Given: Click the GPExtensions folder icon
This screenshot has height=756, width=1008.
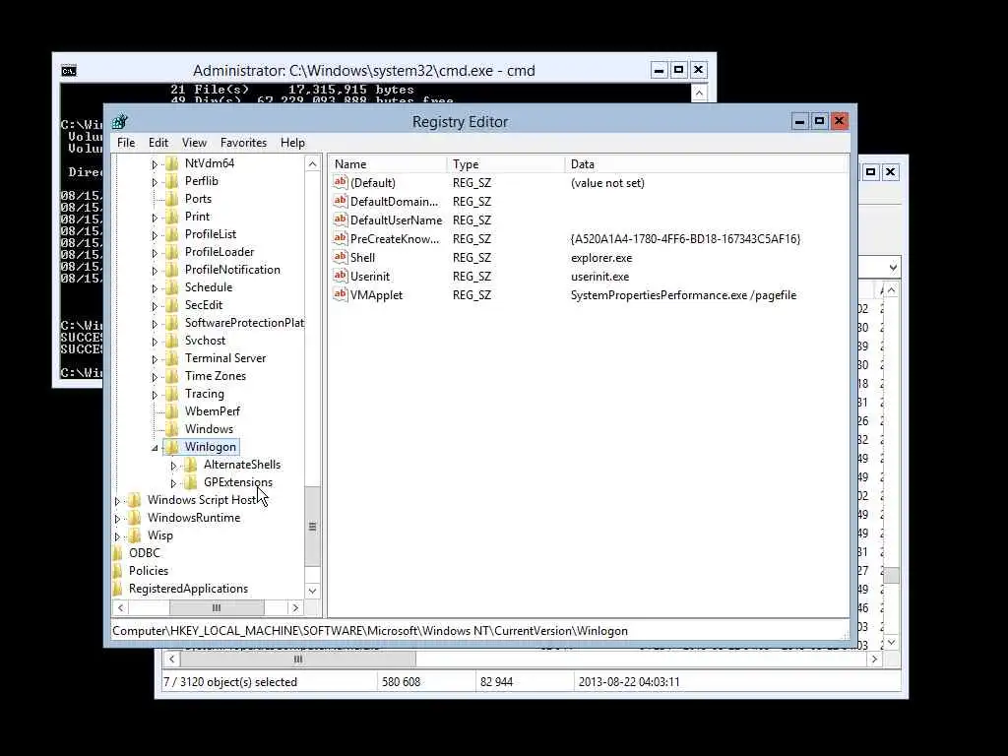Looking at the screenshot, I should 190,482.
